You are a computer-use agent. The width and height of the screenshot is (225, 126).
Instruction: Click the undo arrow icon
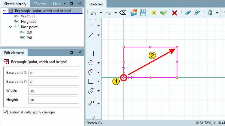(x=93, y=13)
